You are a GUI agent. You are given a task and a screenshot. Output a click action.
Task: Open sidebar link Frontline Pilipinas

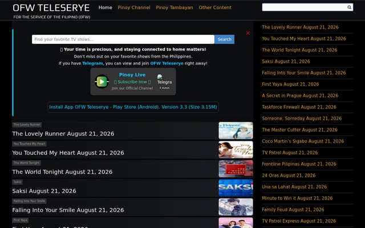tap(299, 164)
